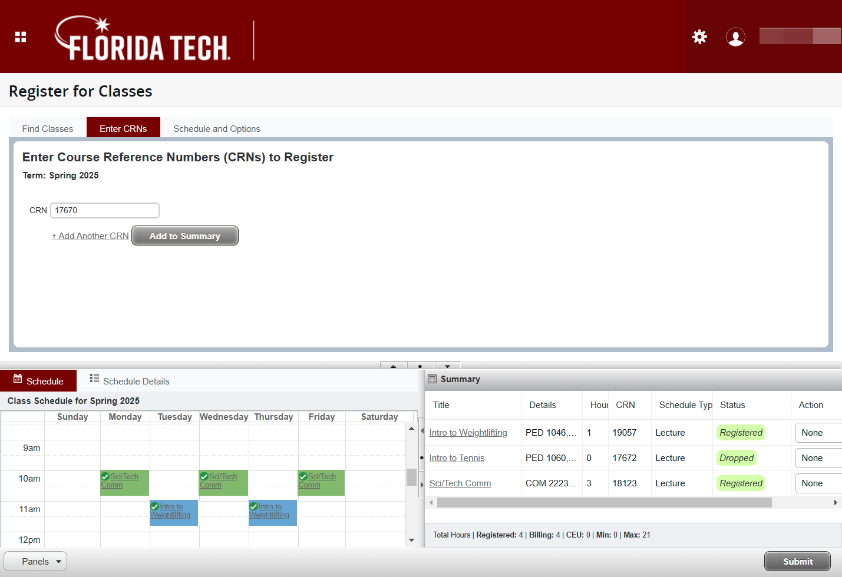Click the right arrow on the vertical panel splitter
The width and height of the screenshot is (842, 577).
click(x=422, y=485)
